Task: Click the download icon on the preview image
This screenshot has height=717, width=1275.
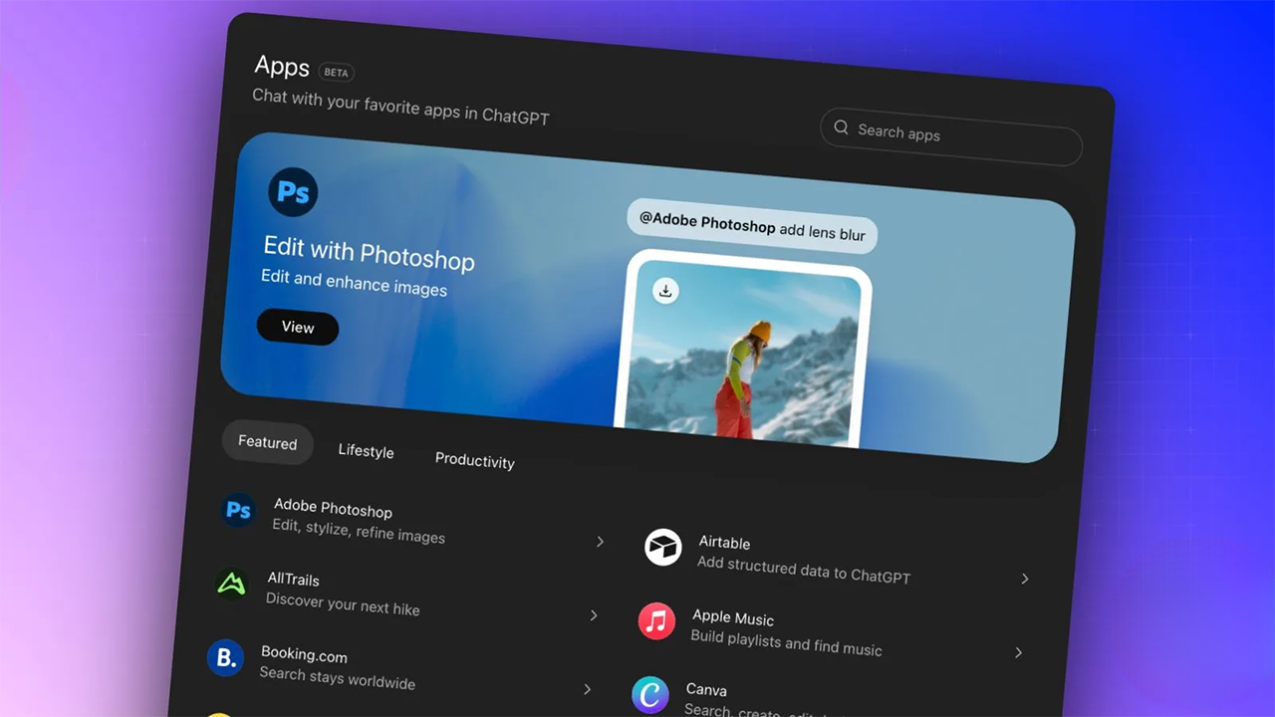Action: pos(665,291)
